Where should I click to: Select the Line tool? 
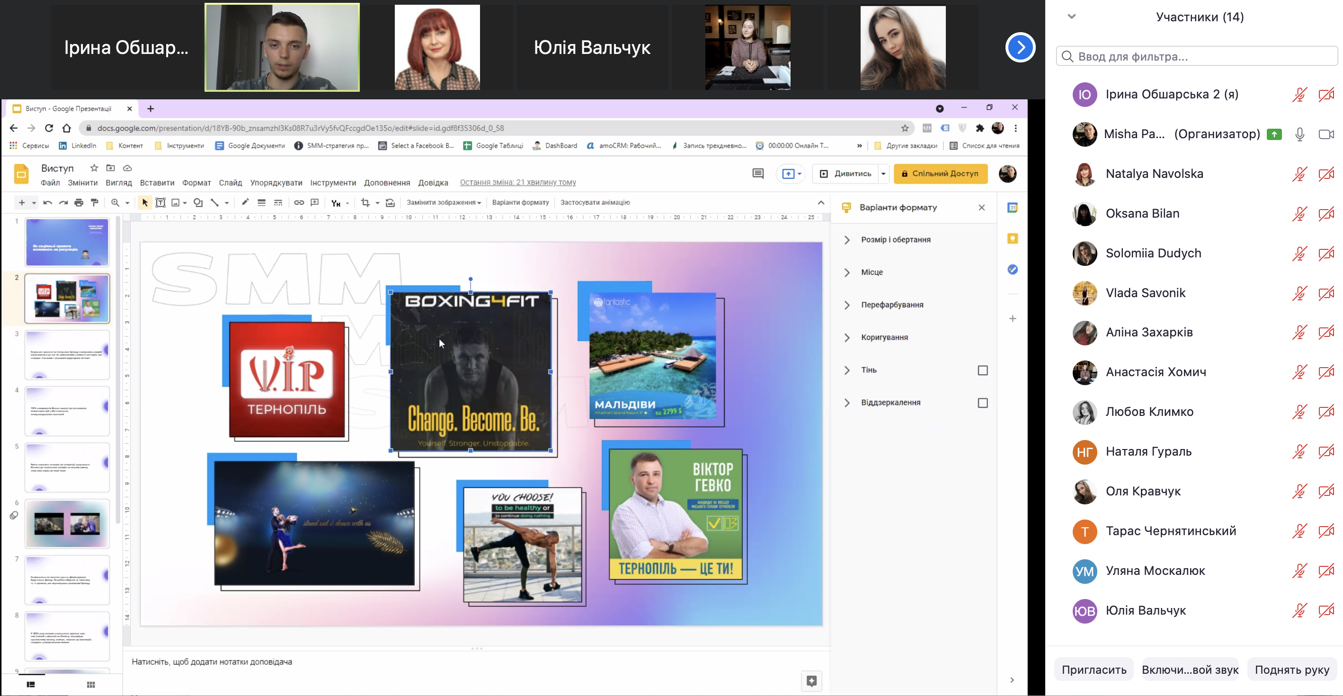214,203
